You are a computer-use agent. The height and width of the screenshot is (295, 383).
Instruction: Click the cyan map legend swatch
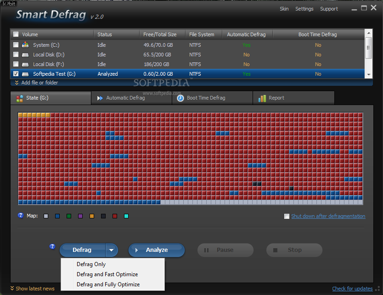[126, 216]
